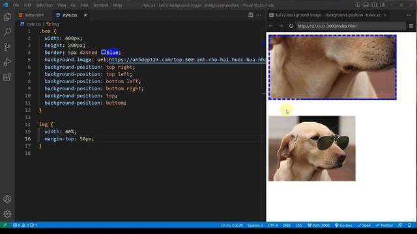Reload the browser preview page

[x=291, y=26]
